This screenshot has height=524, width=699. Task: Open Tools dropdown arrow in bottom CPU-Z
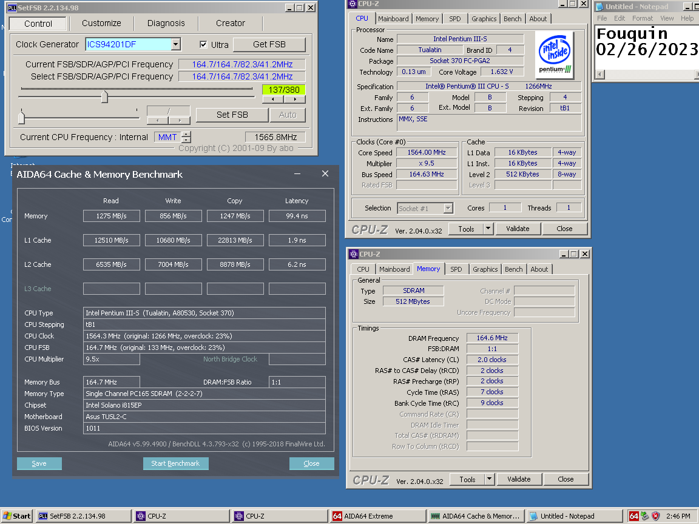490,479
